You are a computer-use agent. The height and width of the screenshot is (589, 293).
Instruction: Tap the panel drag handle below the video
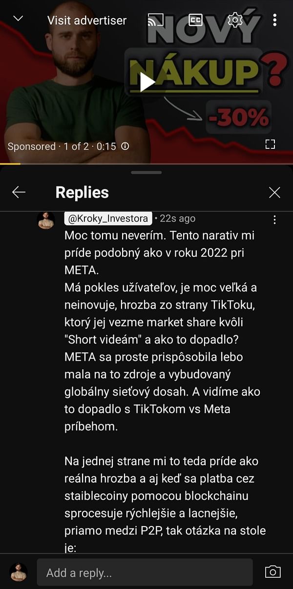pos(146,172)
